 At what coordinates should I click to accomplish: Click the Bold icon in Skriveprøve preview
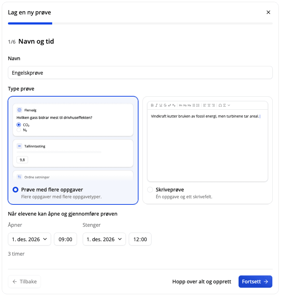[x=152, y=105]
